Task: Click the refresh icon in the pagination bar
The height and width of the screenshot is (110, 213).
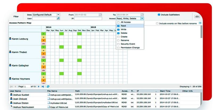Action: coord(48,86)
